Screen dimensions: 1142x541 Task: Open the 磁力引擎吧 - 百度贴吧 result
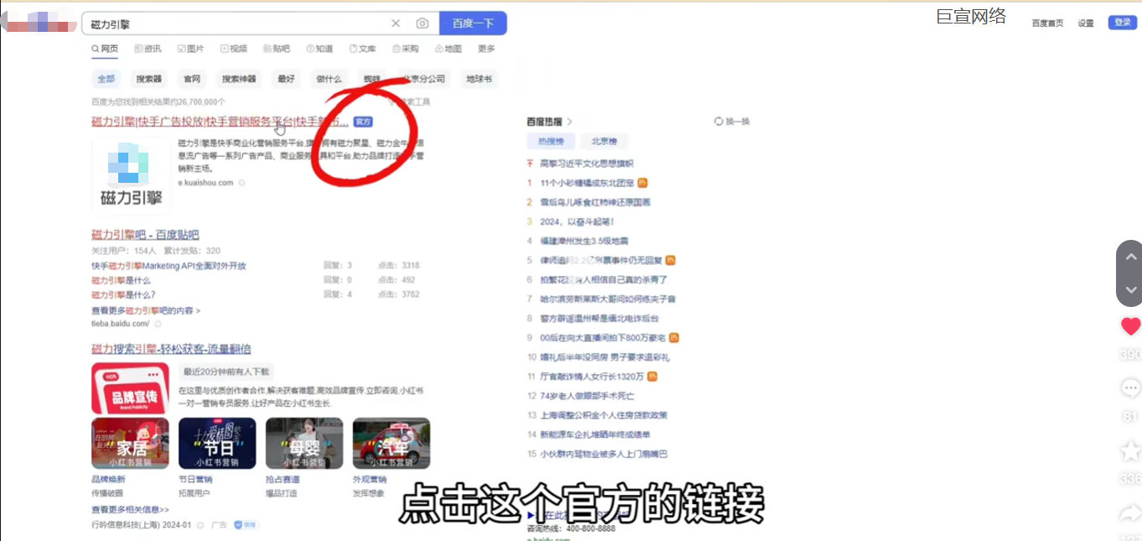(x=145, y=235)
